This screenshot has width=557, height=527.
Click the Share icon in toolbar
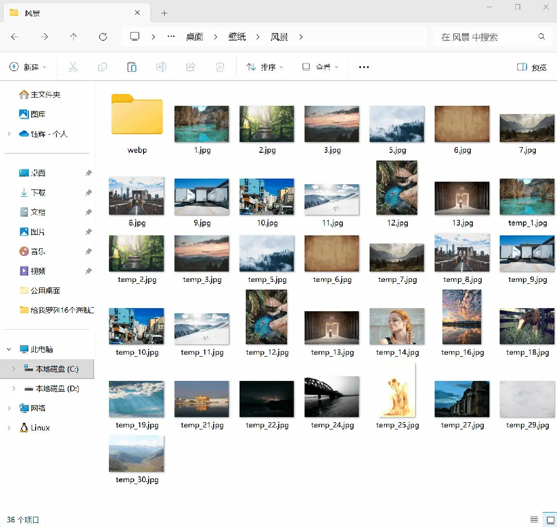190,67
